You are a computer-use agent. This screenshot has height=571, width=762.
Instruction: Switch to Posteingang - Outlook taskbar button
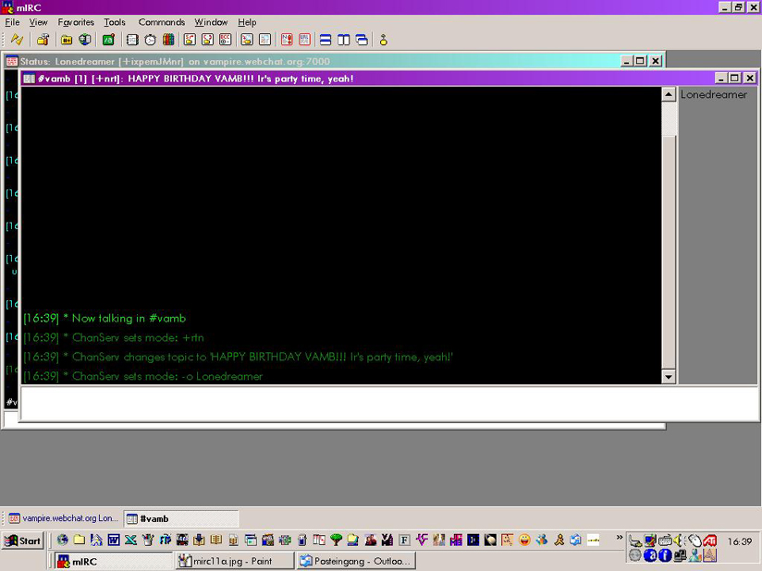(357, 561)
